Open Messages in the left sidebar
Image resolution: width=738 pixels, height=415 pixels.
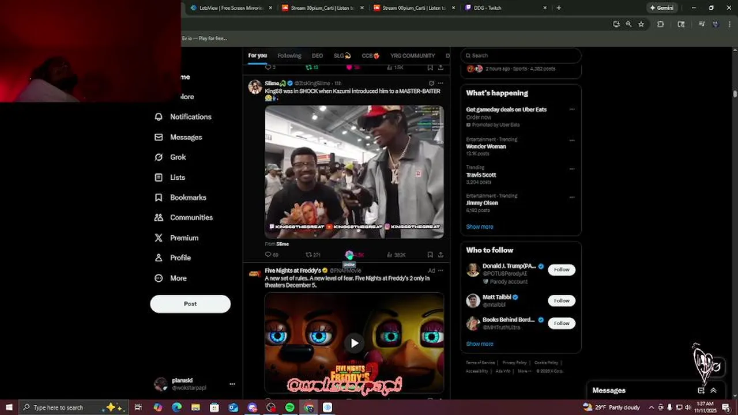[178, 137]
